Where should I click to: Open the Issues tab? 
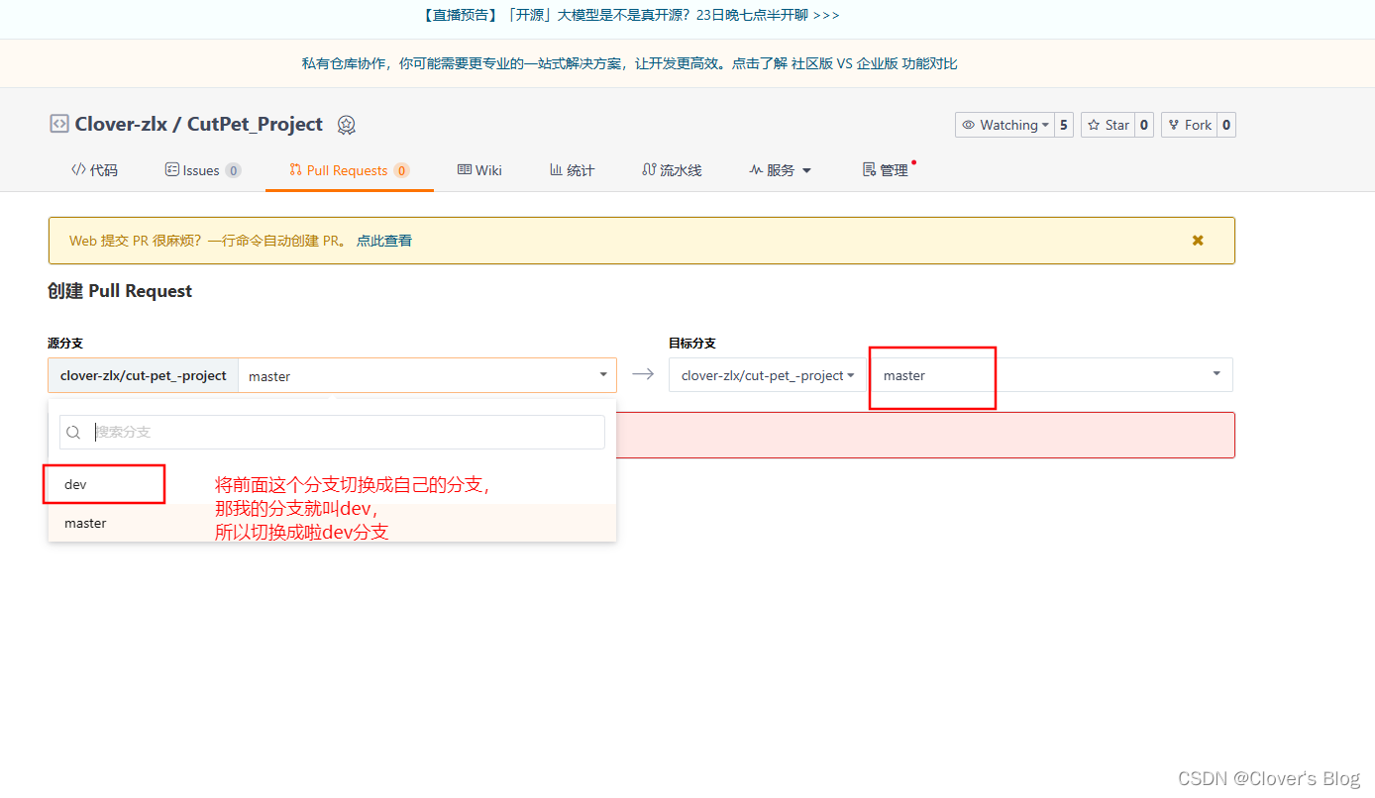[202, 170]
